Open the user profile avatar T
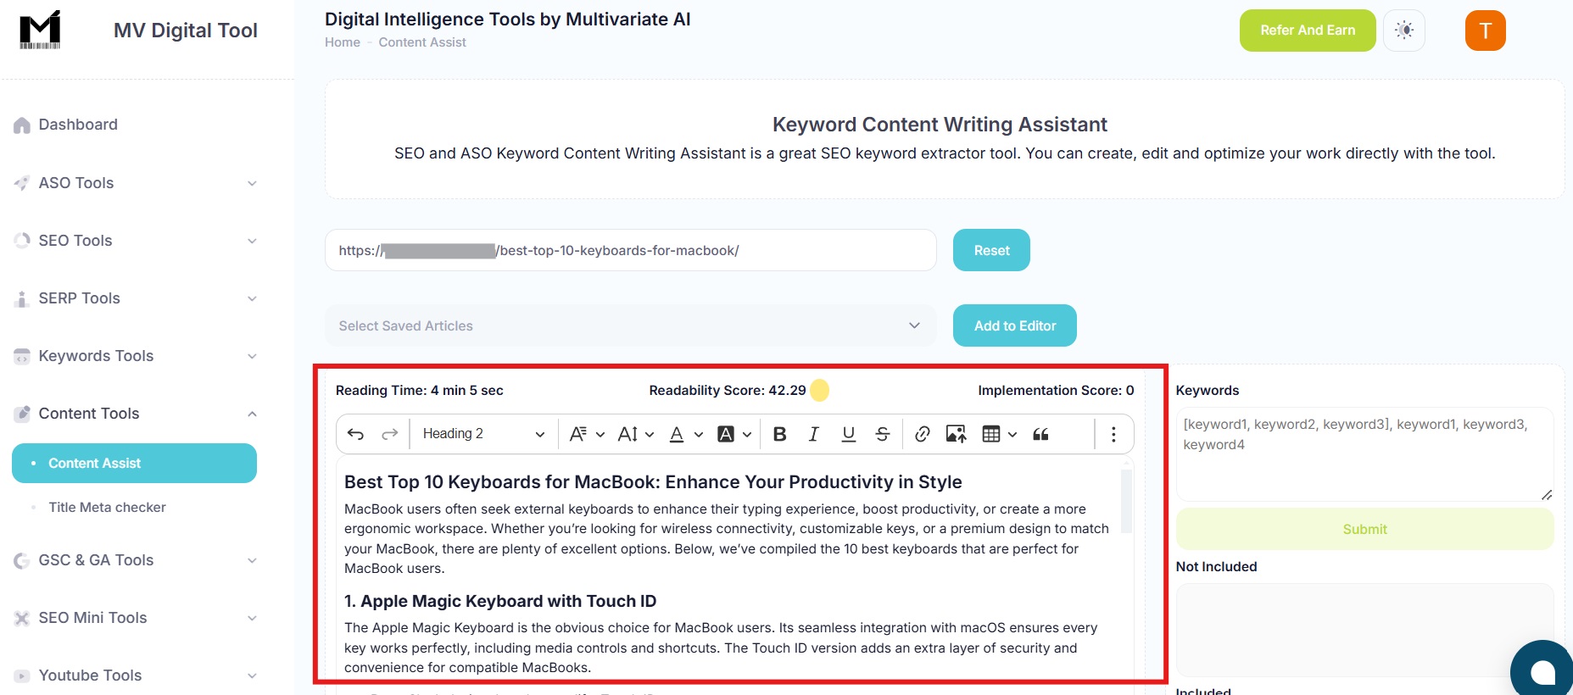The image size is (1573, 695). [x=1486, y=31]
